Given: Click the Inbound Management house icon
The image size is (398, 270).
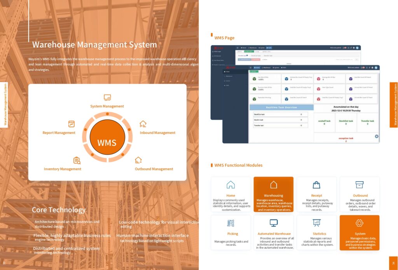Looking at the screenshot, I should (143, 124).
